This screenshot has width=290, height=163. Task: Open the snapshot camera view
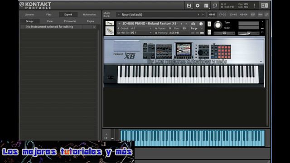tap(193, 24)
